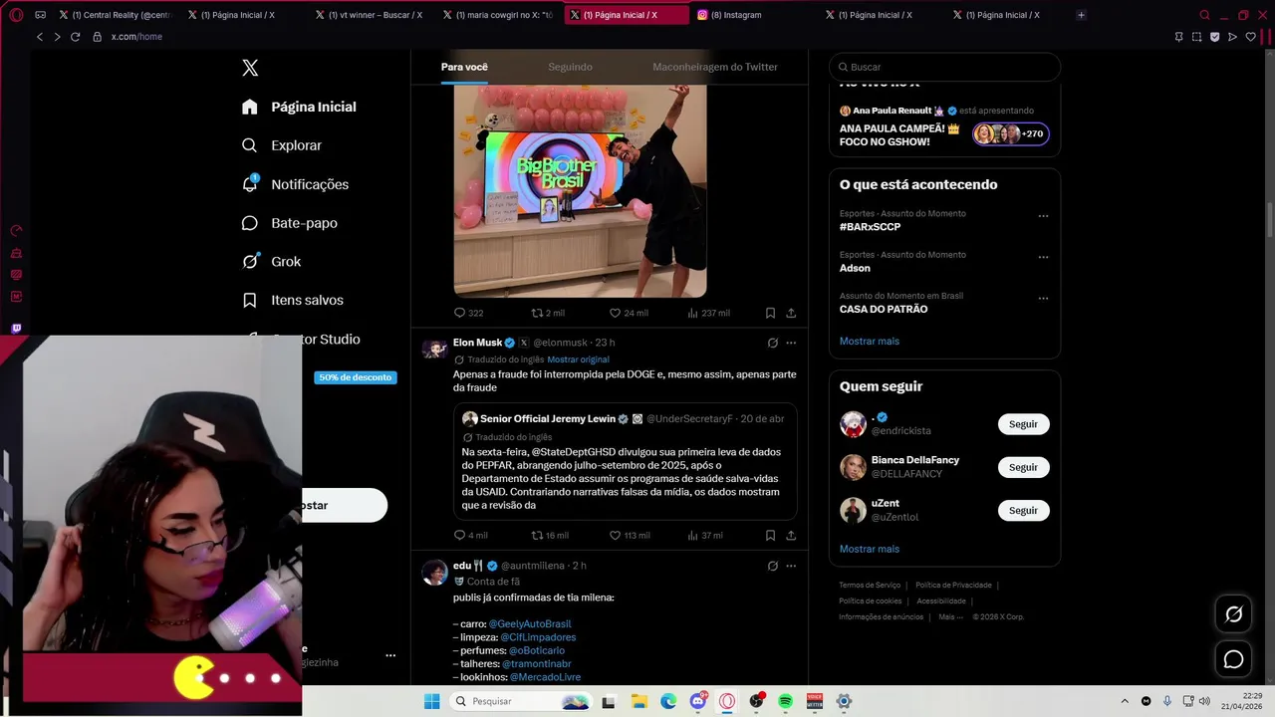
Task: Click the taskbar Pesquisar search box
Action: pos(522,701)
